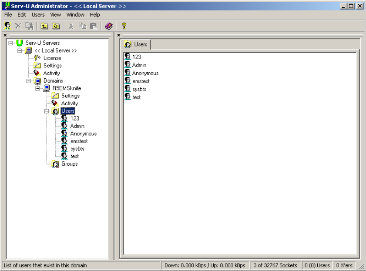The width and height of the screenshot is (366, 271).
Task: Minimize the Serv-U Administrator window
Action: 343,6
